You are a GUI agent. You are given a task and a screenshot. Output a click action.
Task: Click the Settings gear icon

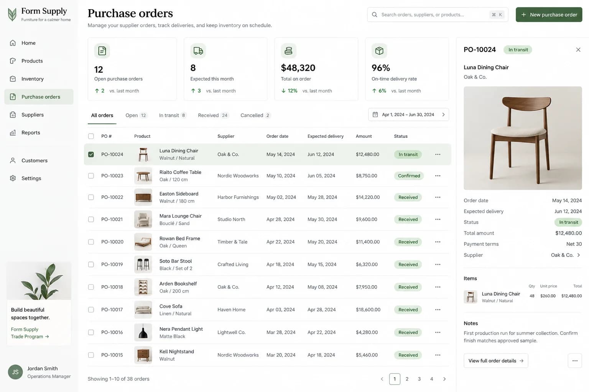coord(13,178)
